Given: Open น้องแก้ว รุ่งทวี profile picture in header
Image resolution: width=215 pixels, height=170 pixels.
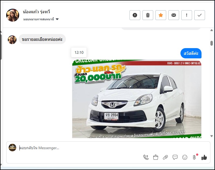Looking at the screenshot, I should [13, 15].
